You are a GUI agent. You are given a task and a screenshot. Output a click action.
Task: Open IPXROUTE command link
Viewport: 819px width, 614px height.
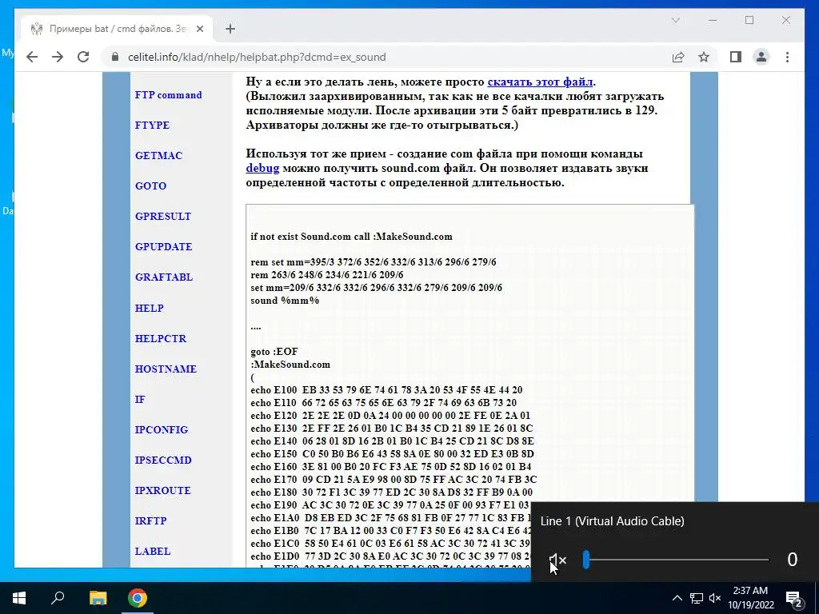162,490
